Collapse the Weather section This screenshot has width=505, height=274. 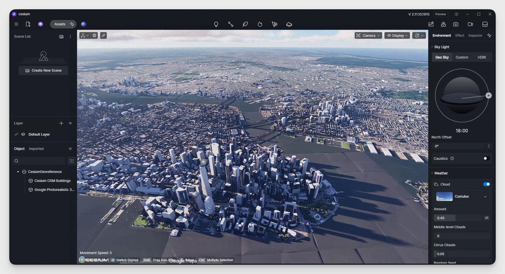pyautogui.click(x=432, y=173)
